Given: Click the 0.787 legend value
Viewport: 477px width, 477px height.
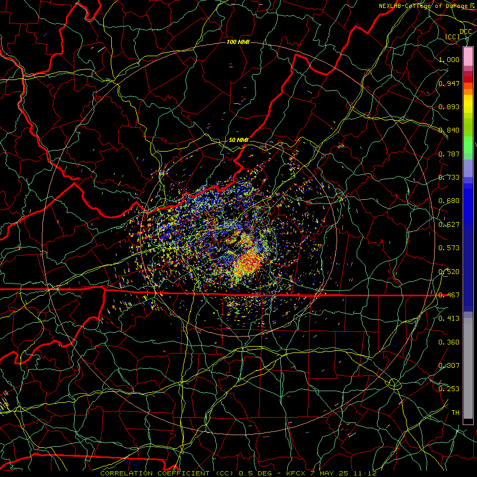Looking at the screenshot, I should point(449,154).
